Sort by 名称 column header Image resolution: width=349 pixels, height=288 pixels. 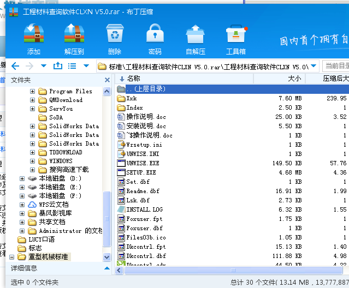click(x=184, y=79)
